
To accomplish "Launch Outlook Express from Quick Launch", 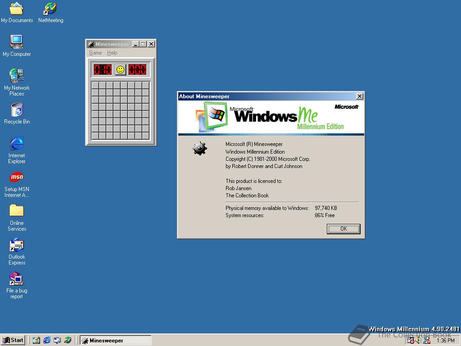I will [x=57, y=341].
